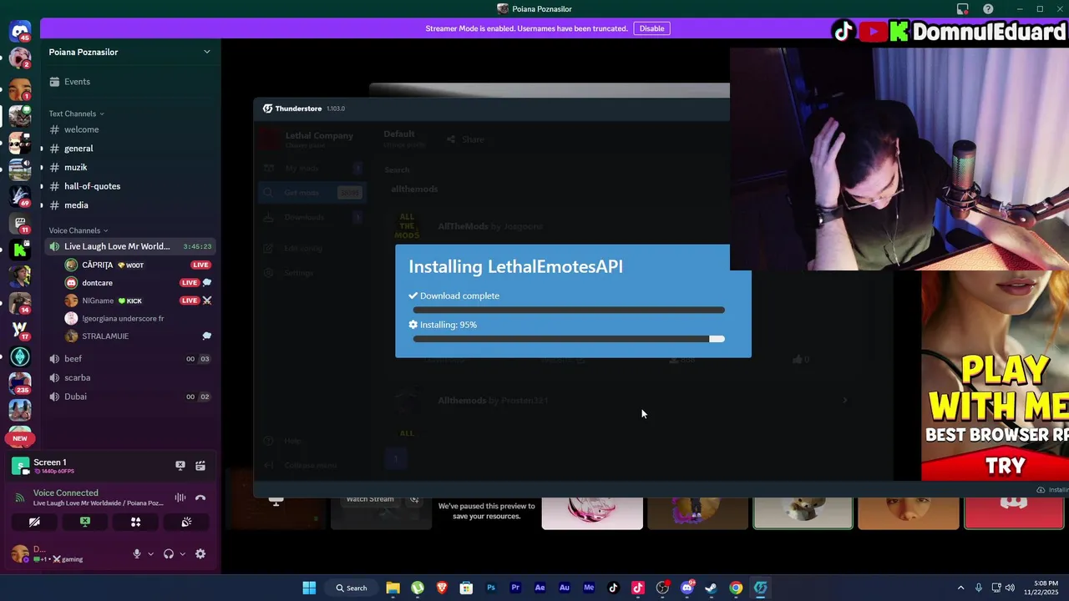Open the welcome text channel
The height and width of the screenshot is (601, 1069).
[129, 129]
